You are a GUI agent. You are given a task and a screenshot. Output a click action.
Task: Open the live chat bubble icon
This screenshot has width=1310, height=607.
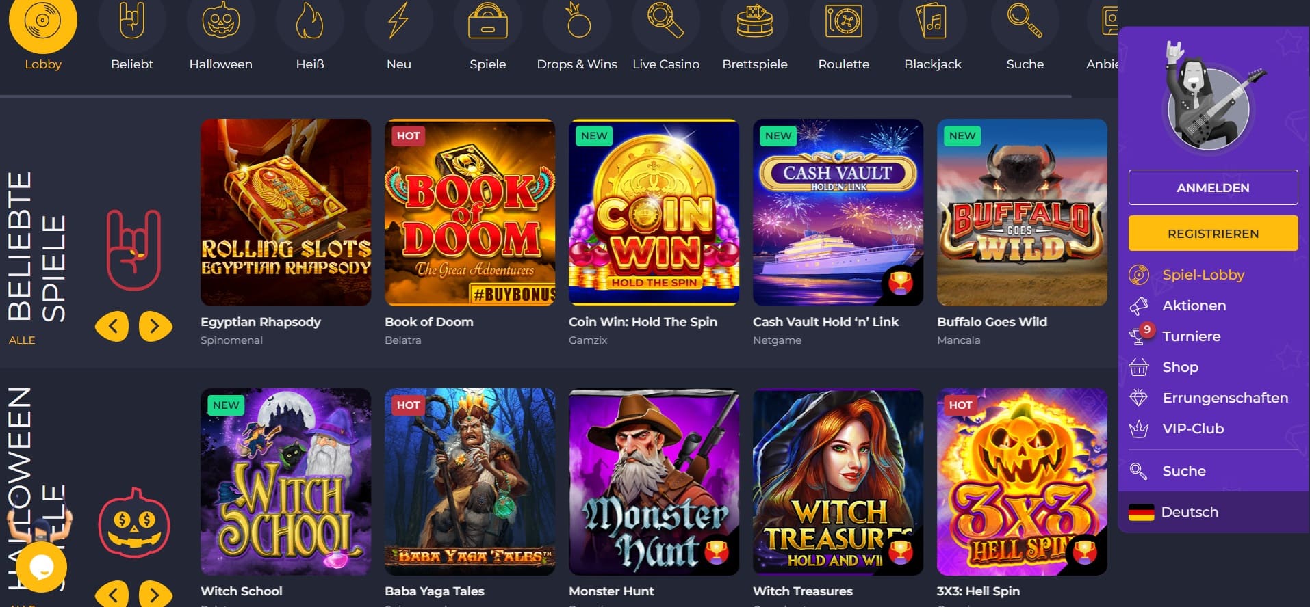pos(42,567)
